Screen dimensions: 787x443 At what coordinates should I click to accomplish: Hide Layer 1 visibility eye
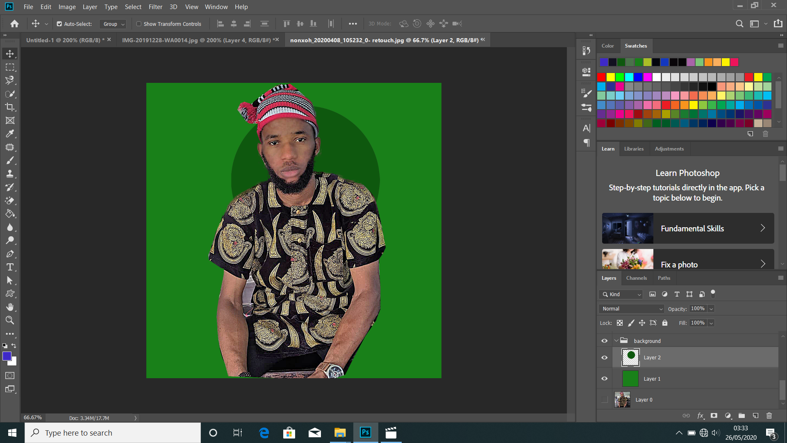pyautogui.click(x=604, y=379)
